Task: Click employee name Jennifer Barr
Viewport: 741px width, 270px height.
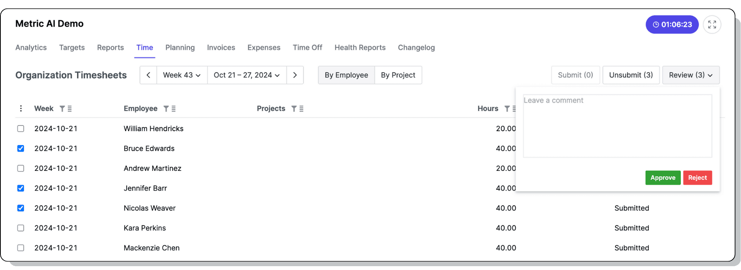Action: tap(145, 188)
